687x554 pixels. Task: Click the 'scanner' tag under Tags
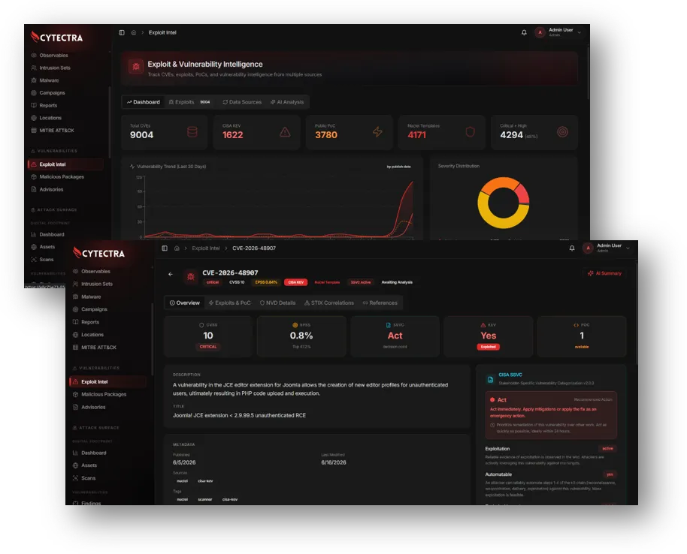[x=204, y=499]
